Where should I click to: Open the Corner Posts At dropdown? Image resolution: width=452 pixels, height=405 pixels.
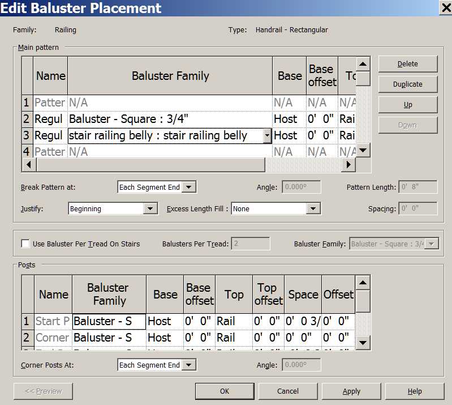click(x=190, y=365)
